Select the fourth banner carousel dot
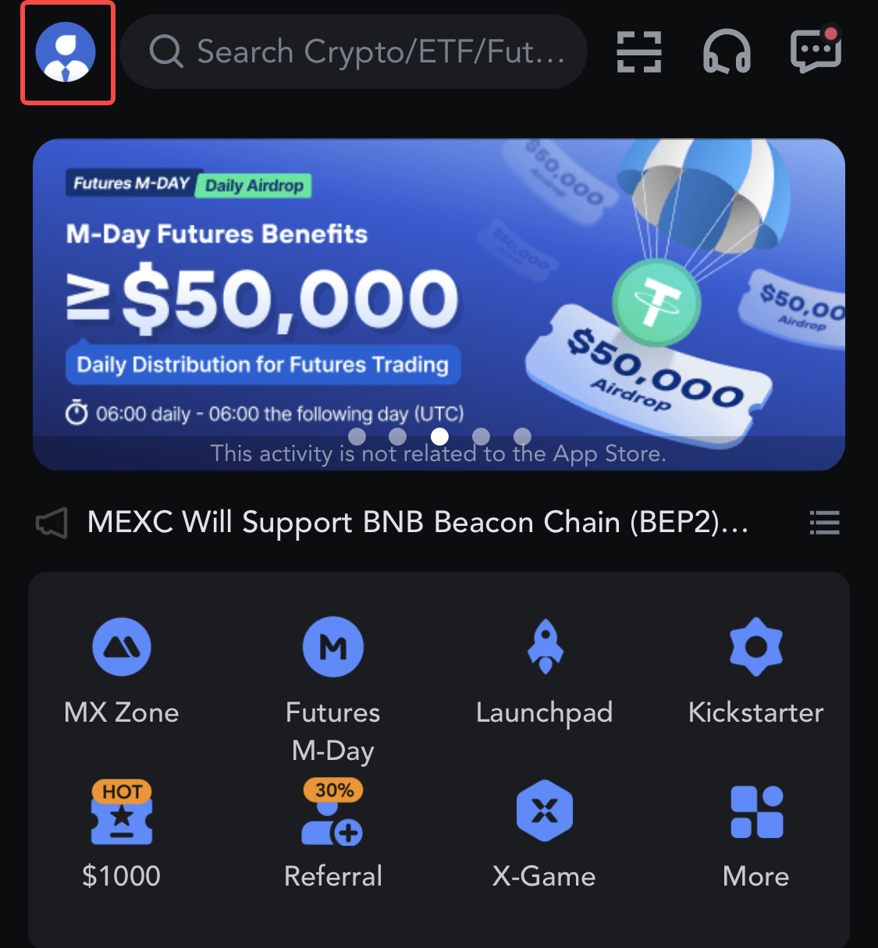Viewport: 878px width, 948px height. point(482,436)
